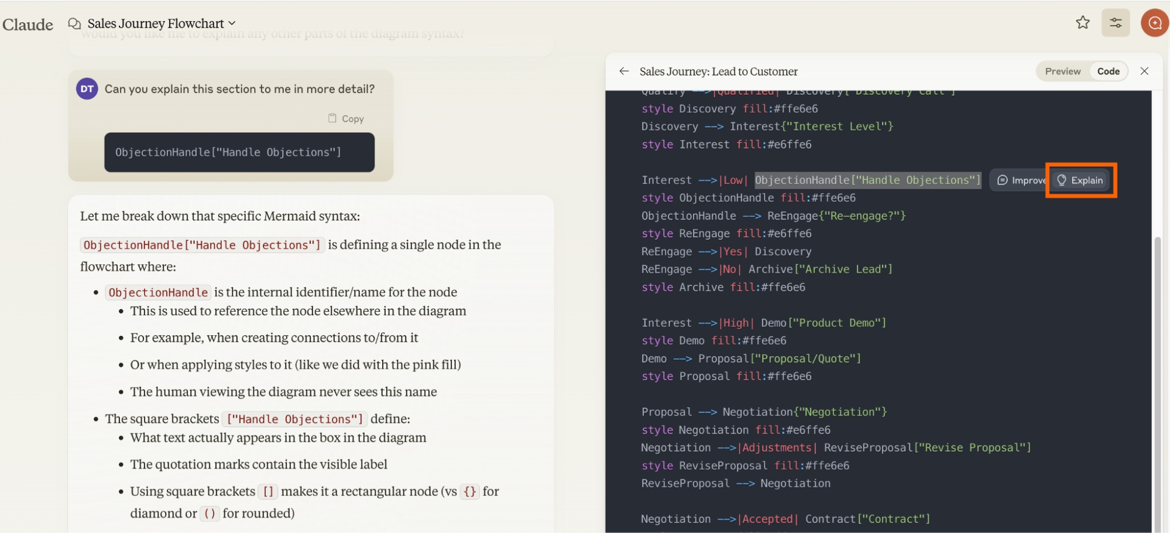1170x533 pixels.
Task: Click the orange chat icon at top right
Action: (1154, 23)
